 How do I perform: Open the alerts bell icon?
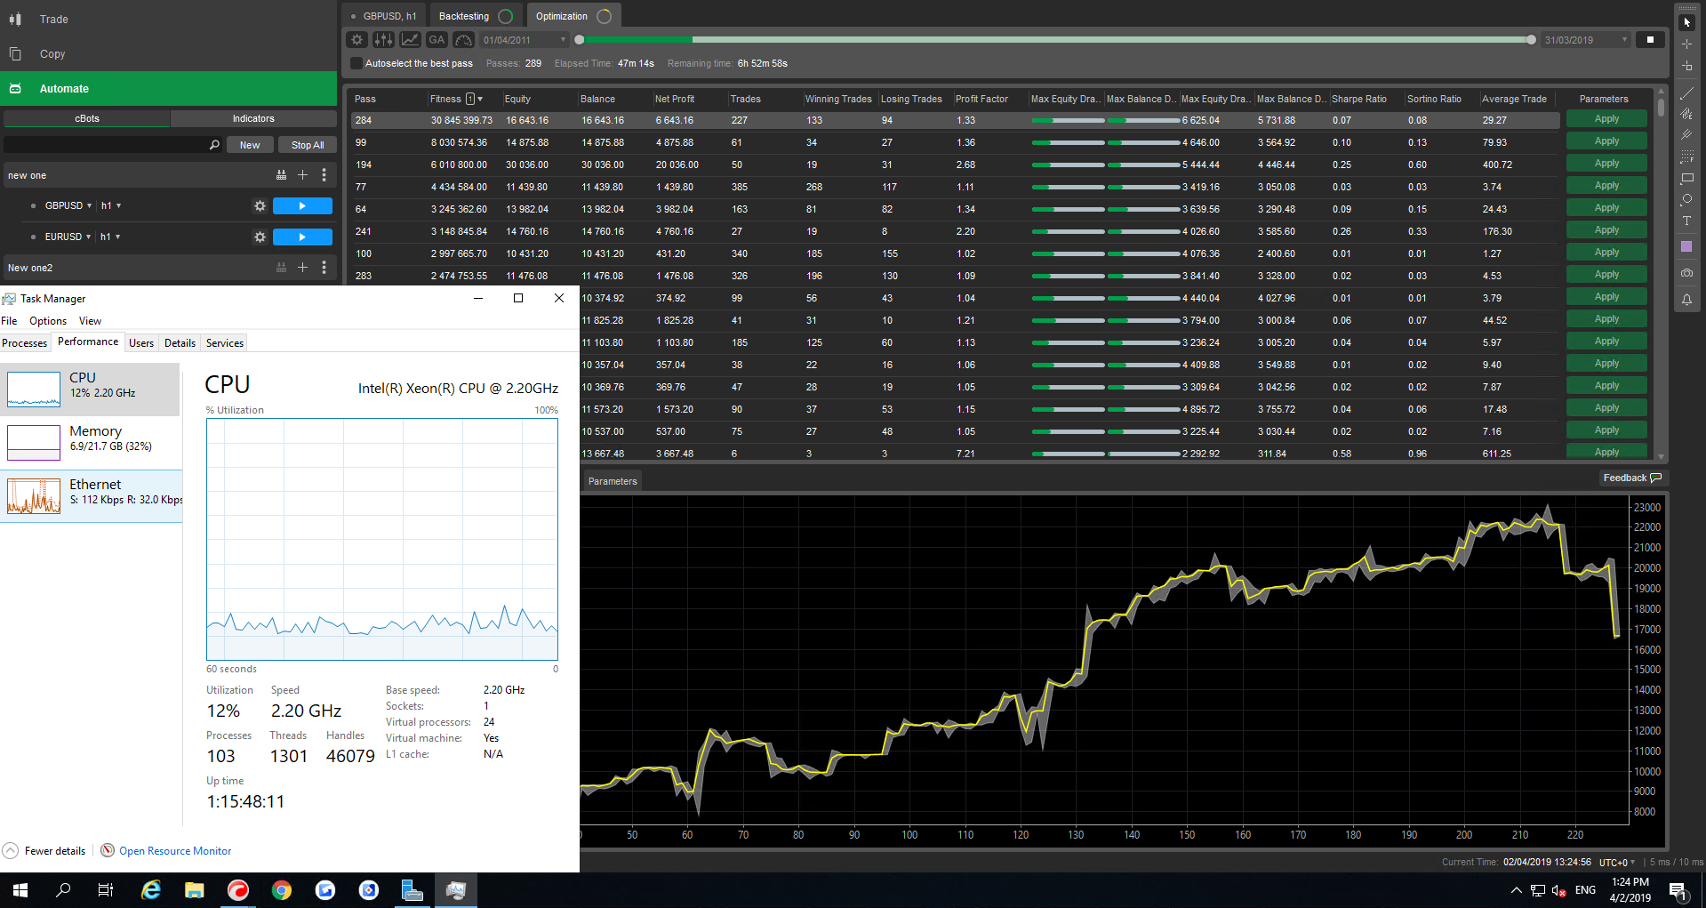pyautogui.click(x=1686, y=300)
